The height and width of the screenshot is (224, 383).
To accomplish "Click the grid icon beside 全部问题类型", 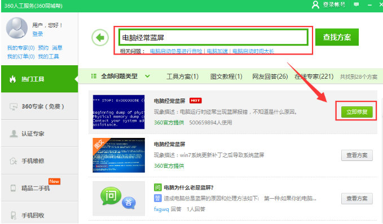I will click(94, 77).
